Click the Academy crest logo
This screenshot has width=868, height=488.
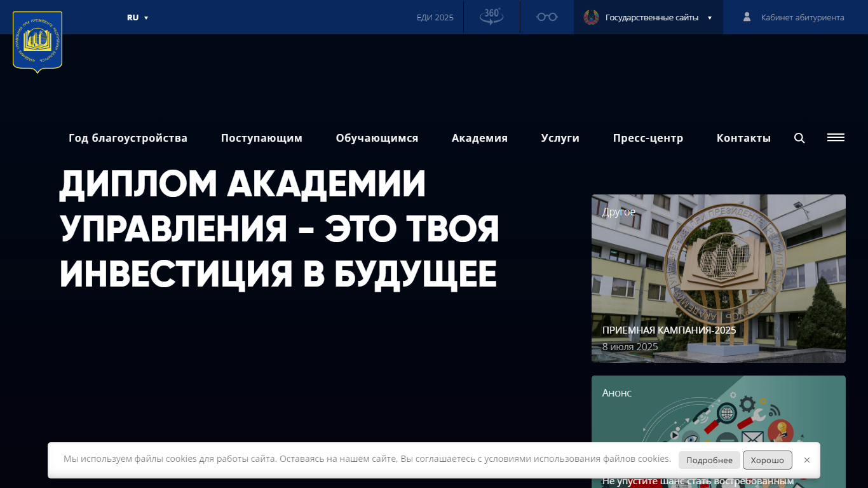37,42
